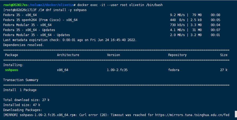
Task: Click the green sshpass package name
Action: click(x=12, y=70)
